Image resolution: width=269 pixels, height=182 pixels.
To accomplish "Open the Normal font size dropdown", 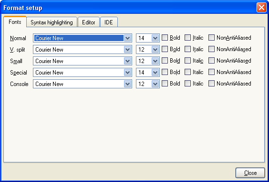I will [155, 38].
